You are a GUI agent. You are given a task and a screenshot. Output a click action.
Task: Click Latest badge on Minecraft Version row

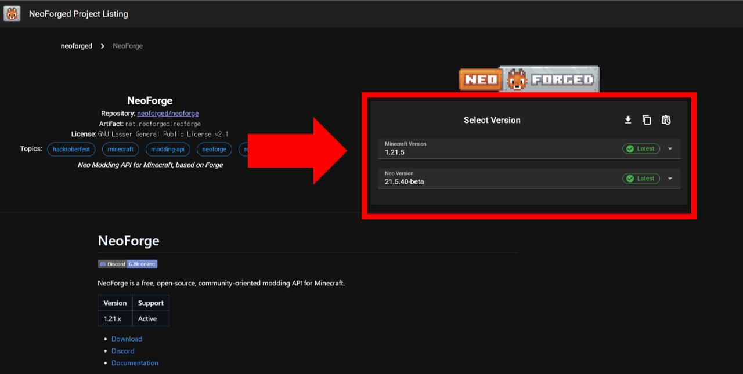641,149
